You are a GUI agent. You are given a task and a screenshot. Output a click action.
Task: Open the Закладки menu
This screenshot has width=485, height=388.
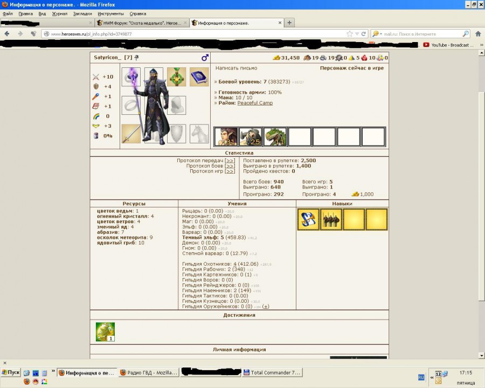point(82,13)
